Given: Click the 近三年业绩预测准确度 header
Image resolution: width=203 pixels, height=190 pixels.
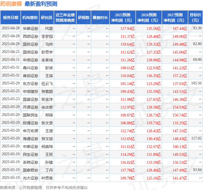Looking at the screenshot, I should point(65,18).
